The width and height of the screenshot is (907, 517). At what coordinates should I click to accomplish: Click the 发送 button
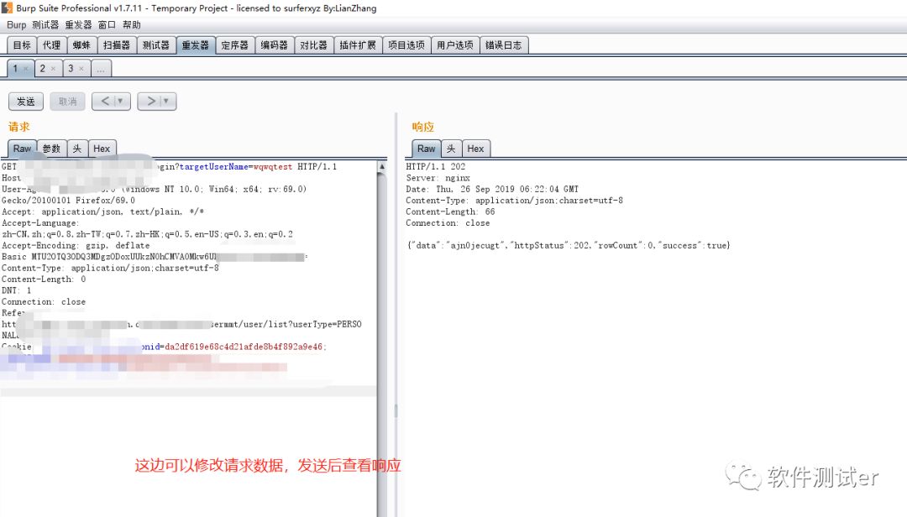point(26,102)
